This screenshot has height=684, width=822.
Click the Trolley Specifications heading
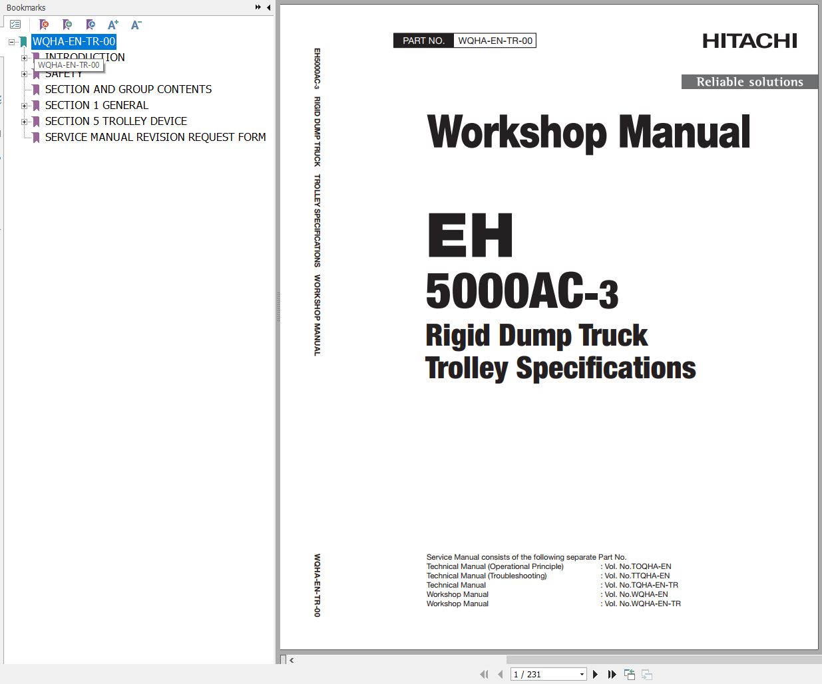560,368
